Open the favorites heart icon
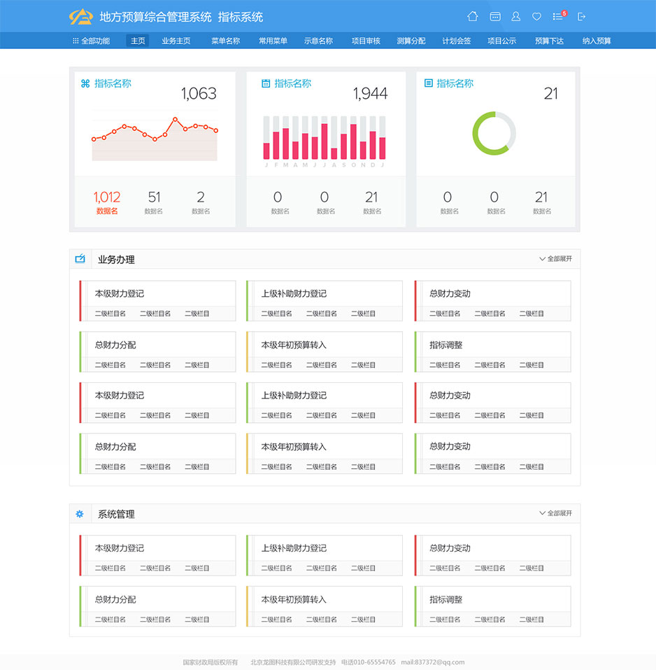Viewport: 656px width, 670px height. coord(536,17)
